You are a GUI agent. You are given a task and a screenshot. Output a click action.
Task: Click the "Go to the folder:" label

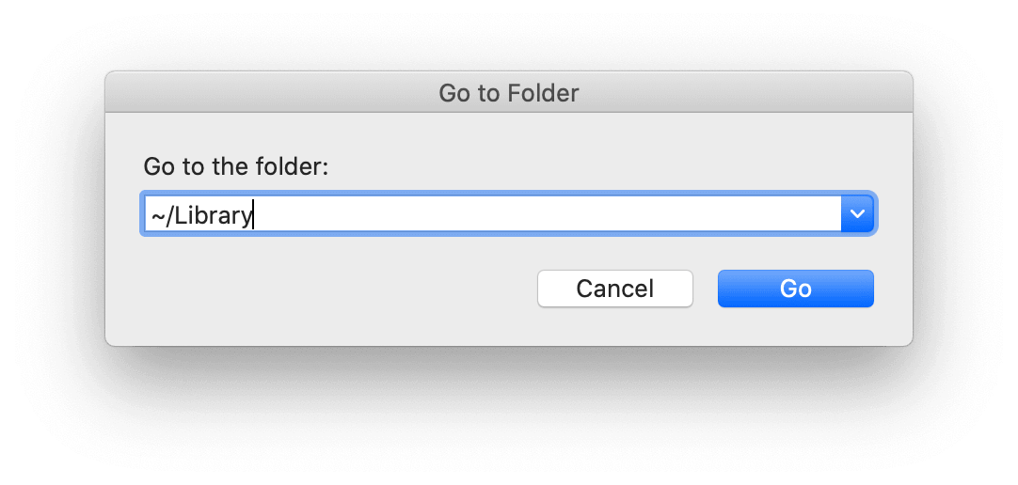pos(236,167)
